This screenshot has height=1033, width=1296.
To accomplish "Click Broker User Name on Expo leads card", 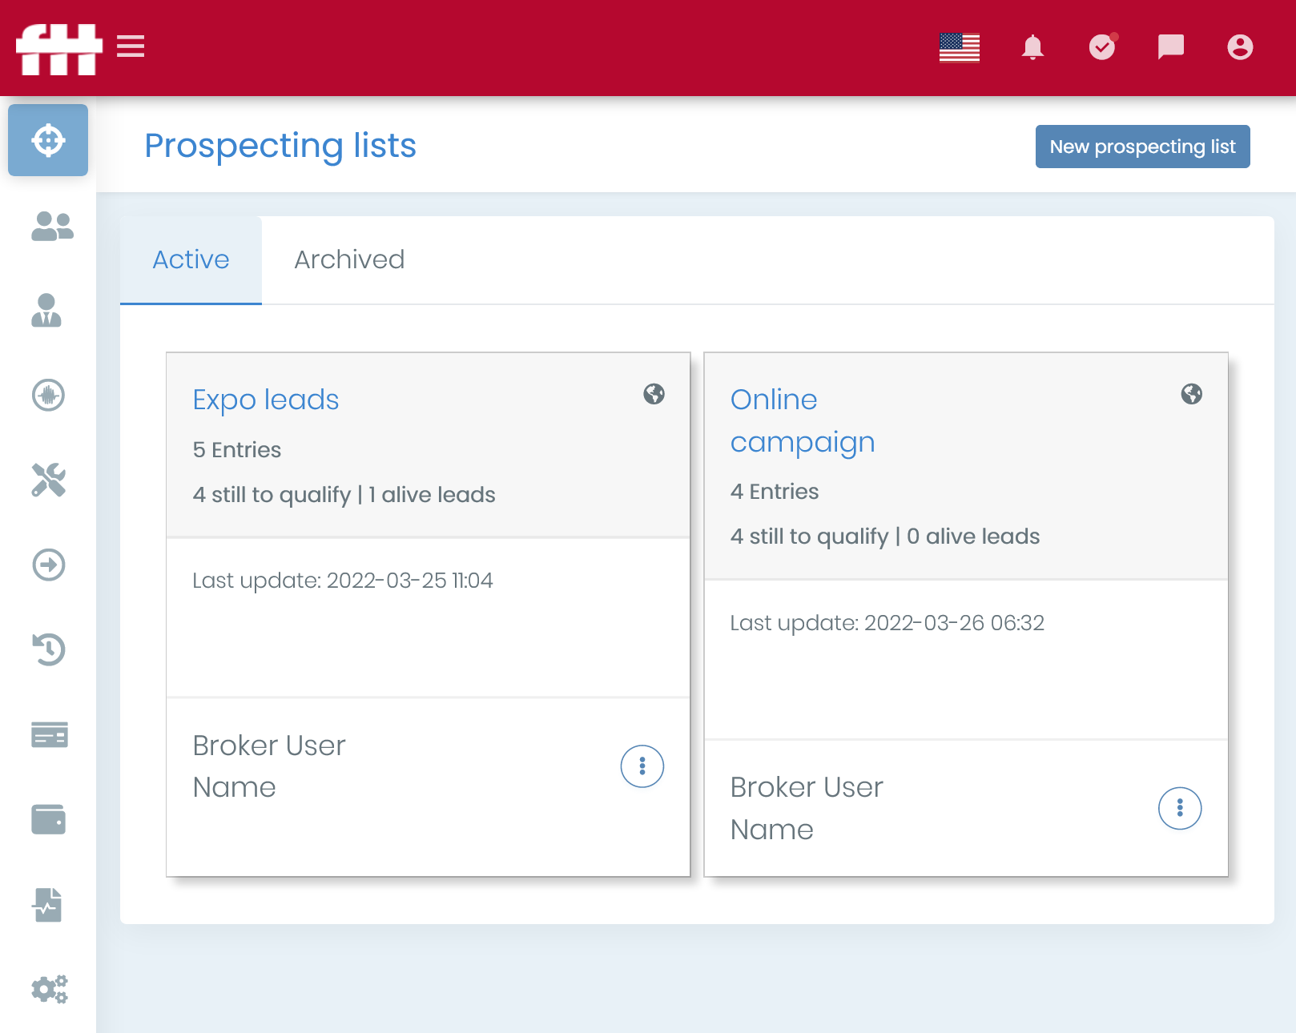I will pos(269,766).
